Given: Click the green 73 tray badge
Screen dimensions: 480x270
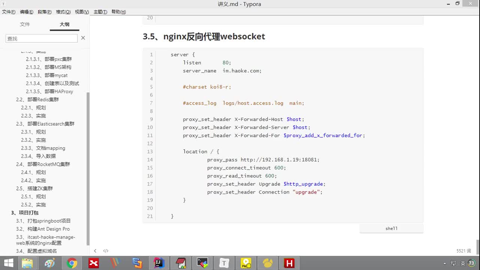Looking at the screenshot, I should (x=471, y=263).
